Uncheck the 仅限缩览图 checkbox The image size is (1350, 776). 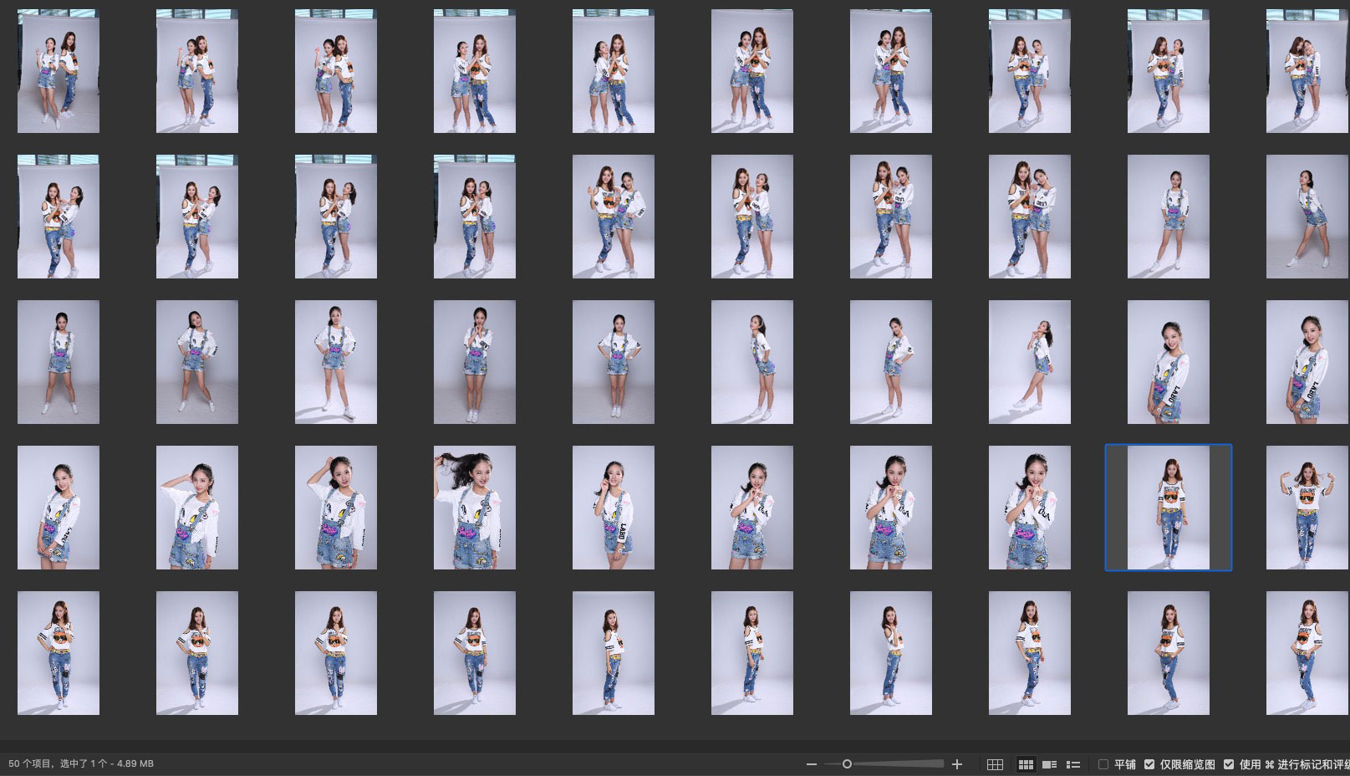tap(1149, 764)
